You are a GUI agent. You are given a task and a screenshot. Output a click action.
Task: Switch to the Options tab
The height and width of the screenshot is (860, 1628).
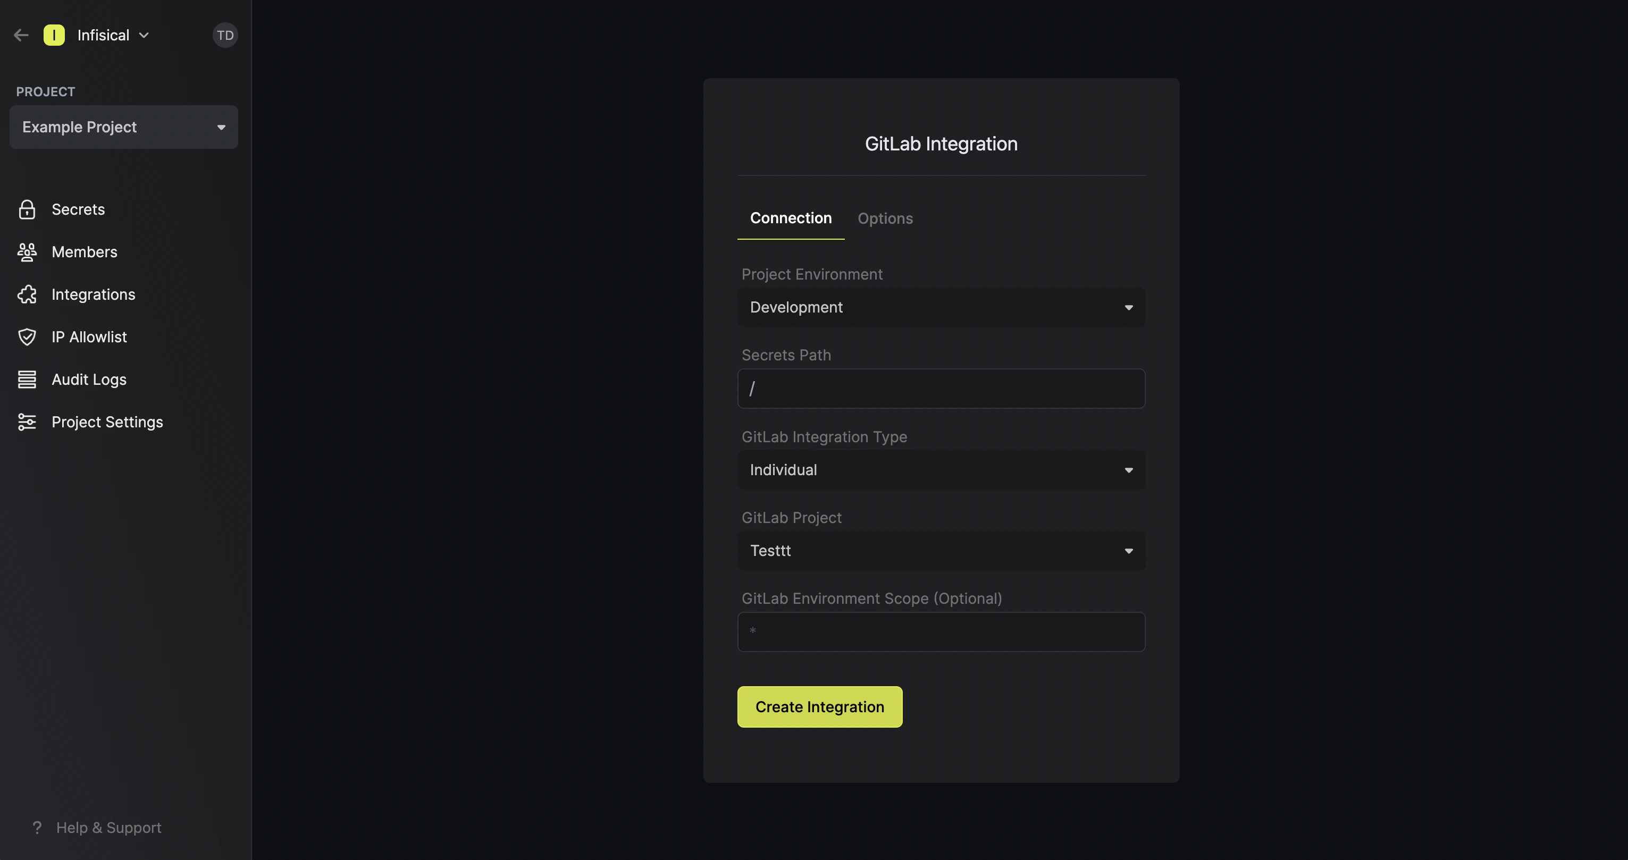[885, 218]
